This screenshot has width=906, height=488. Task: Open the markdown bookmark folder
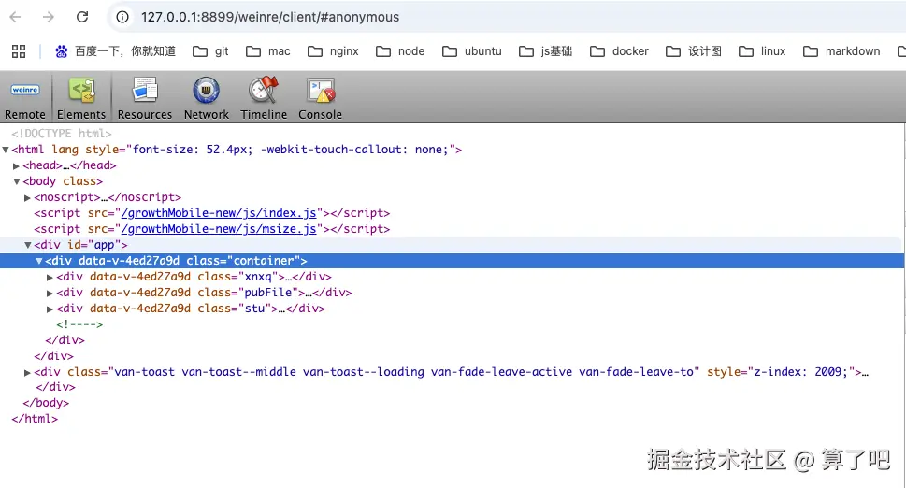841,51
